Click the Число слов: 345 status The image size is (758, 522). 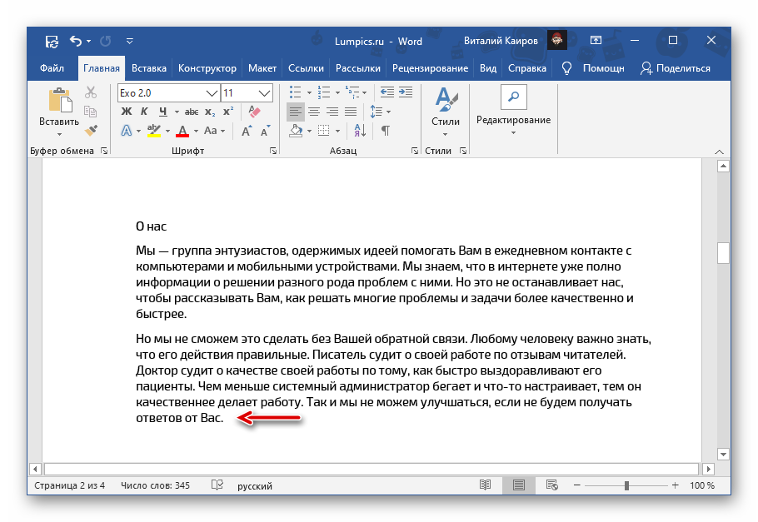[x=155, y=485]
